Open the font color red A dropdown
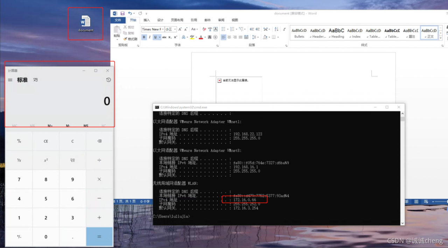The width and height of the screenshot is (448, 248). coord(205,37)
